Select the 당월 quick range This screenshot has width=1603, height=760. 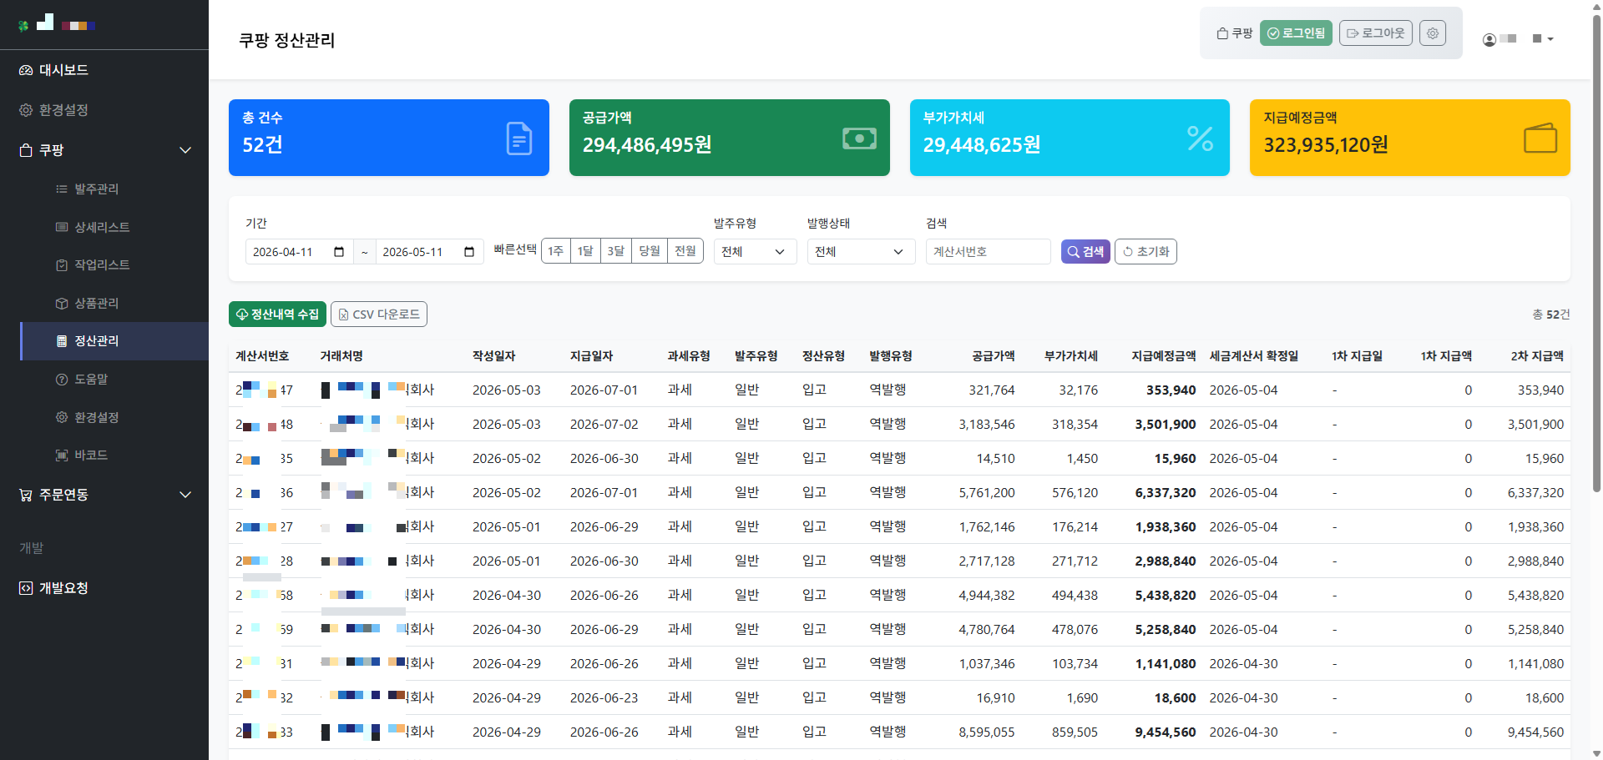click(x=649, y=251)
